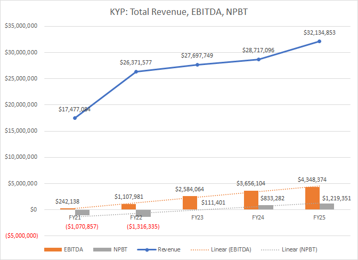
Task: Select the orange FY25 EBITDA bar
Action: point(312,198)
